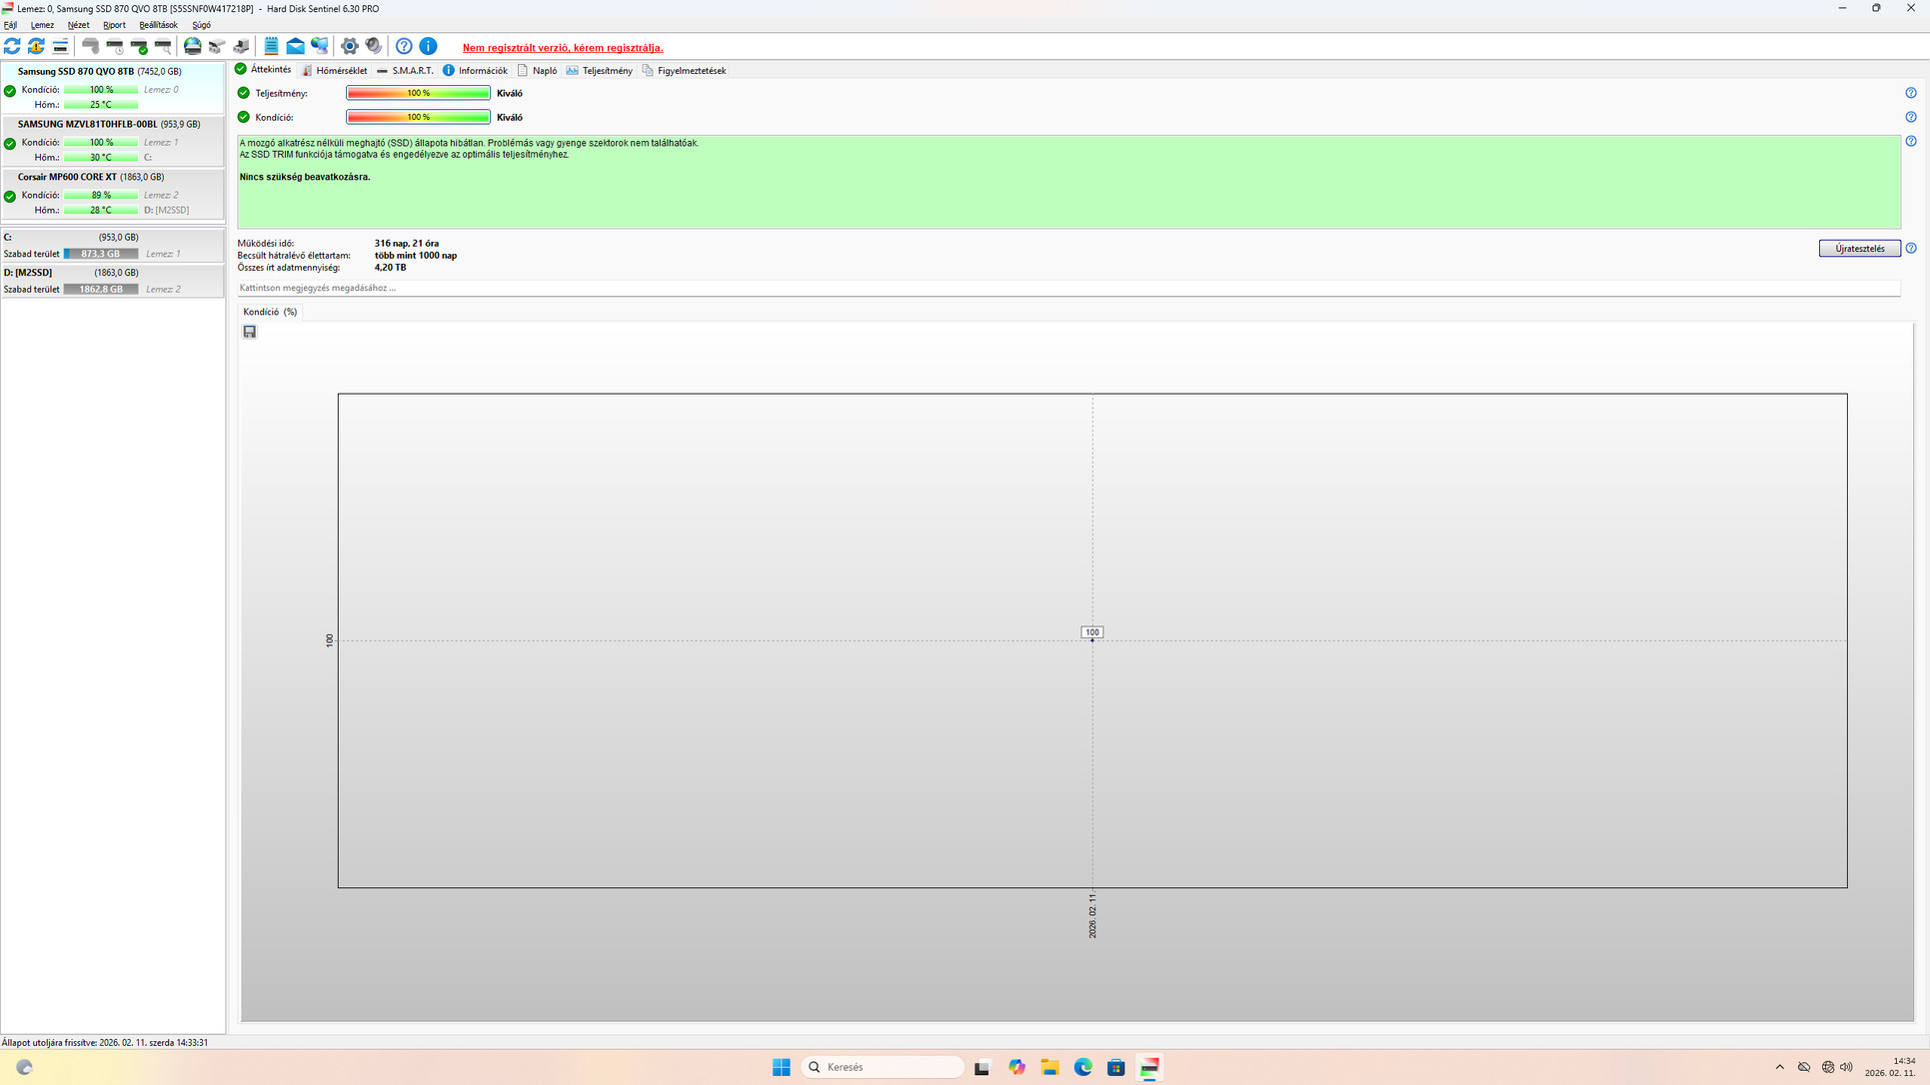Click the blue refresh arrows icon
The width and height of the screenshot is (1930, 1085).
(12, 46)
